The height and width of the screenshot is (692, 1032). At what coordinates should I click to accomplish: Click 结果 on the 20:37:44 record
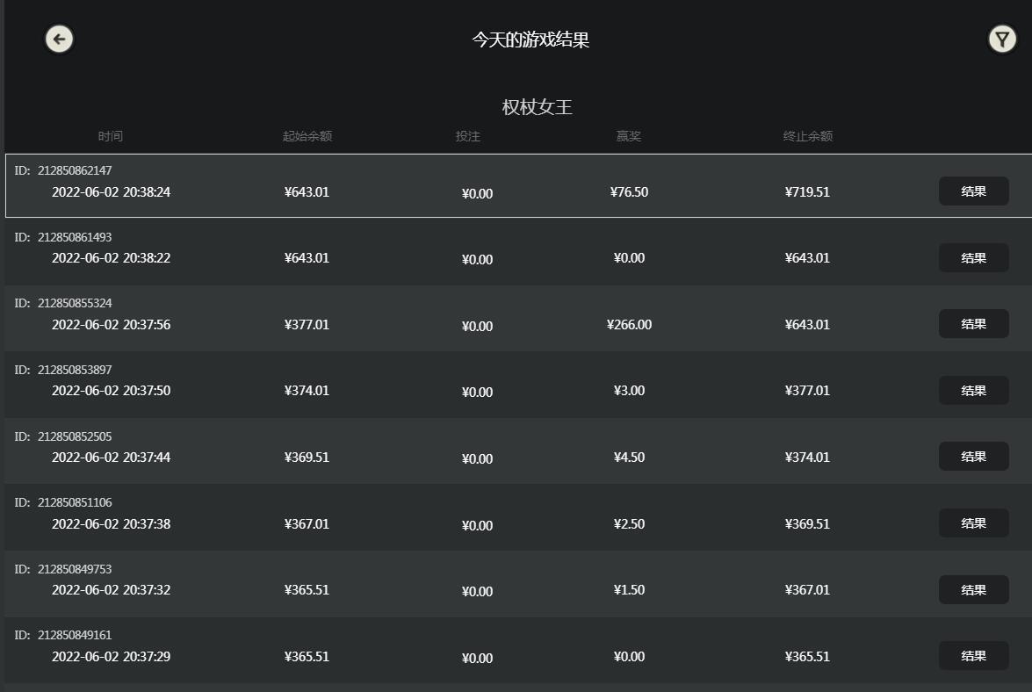[x=973, y=457]
